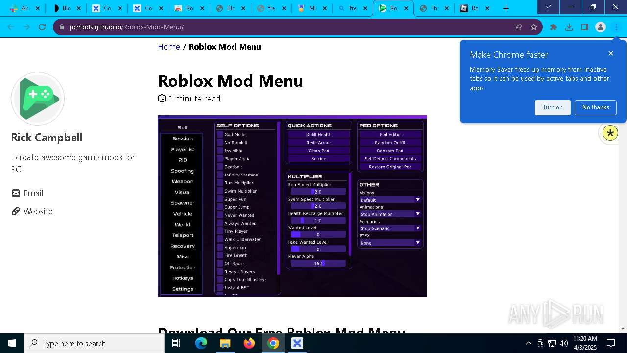
Task: View site information via the lock icon
Action: [61, 27]
